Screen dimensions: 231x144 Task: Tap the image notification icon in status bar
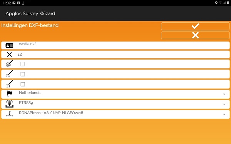tap(14, 3)
